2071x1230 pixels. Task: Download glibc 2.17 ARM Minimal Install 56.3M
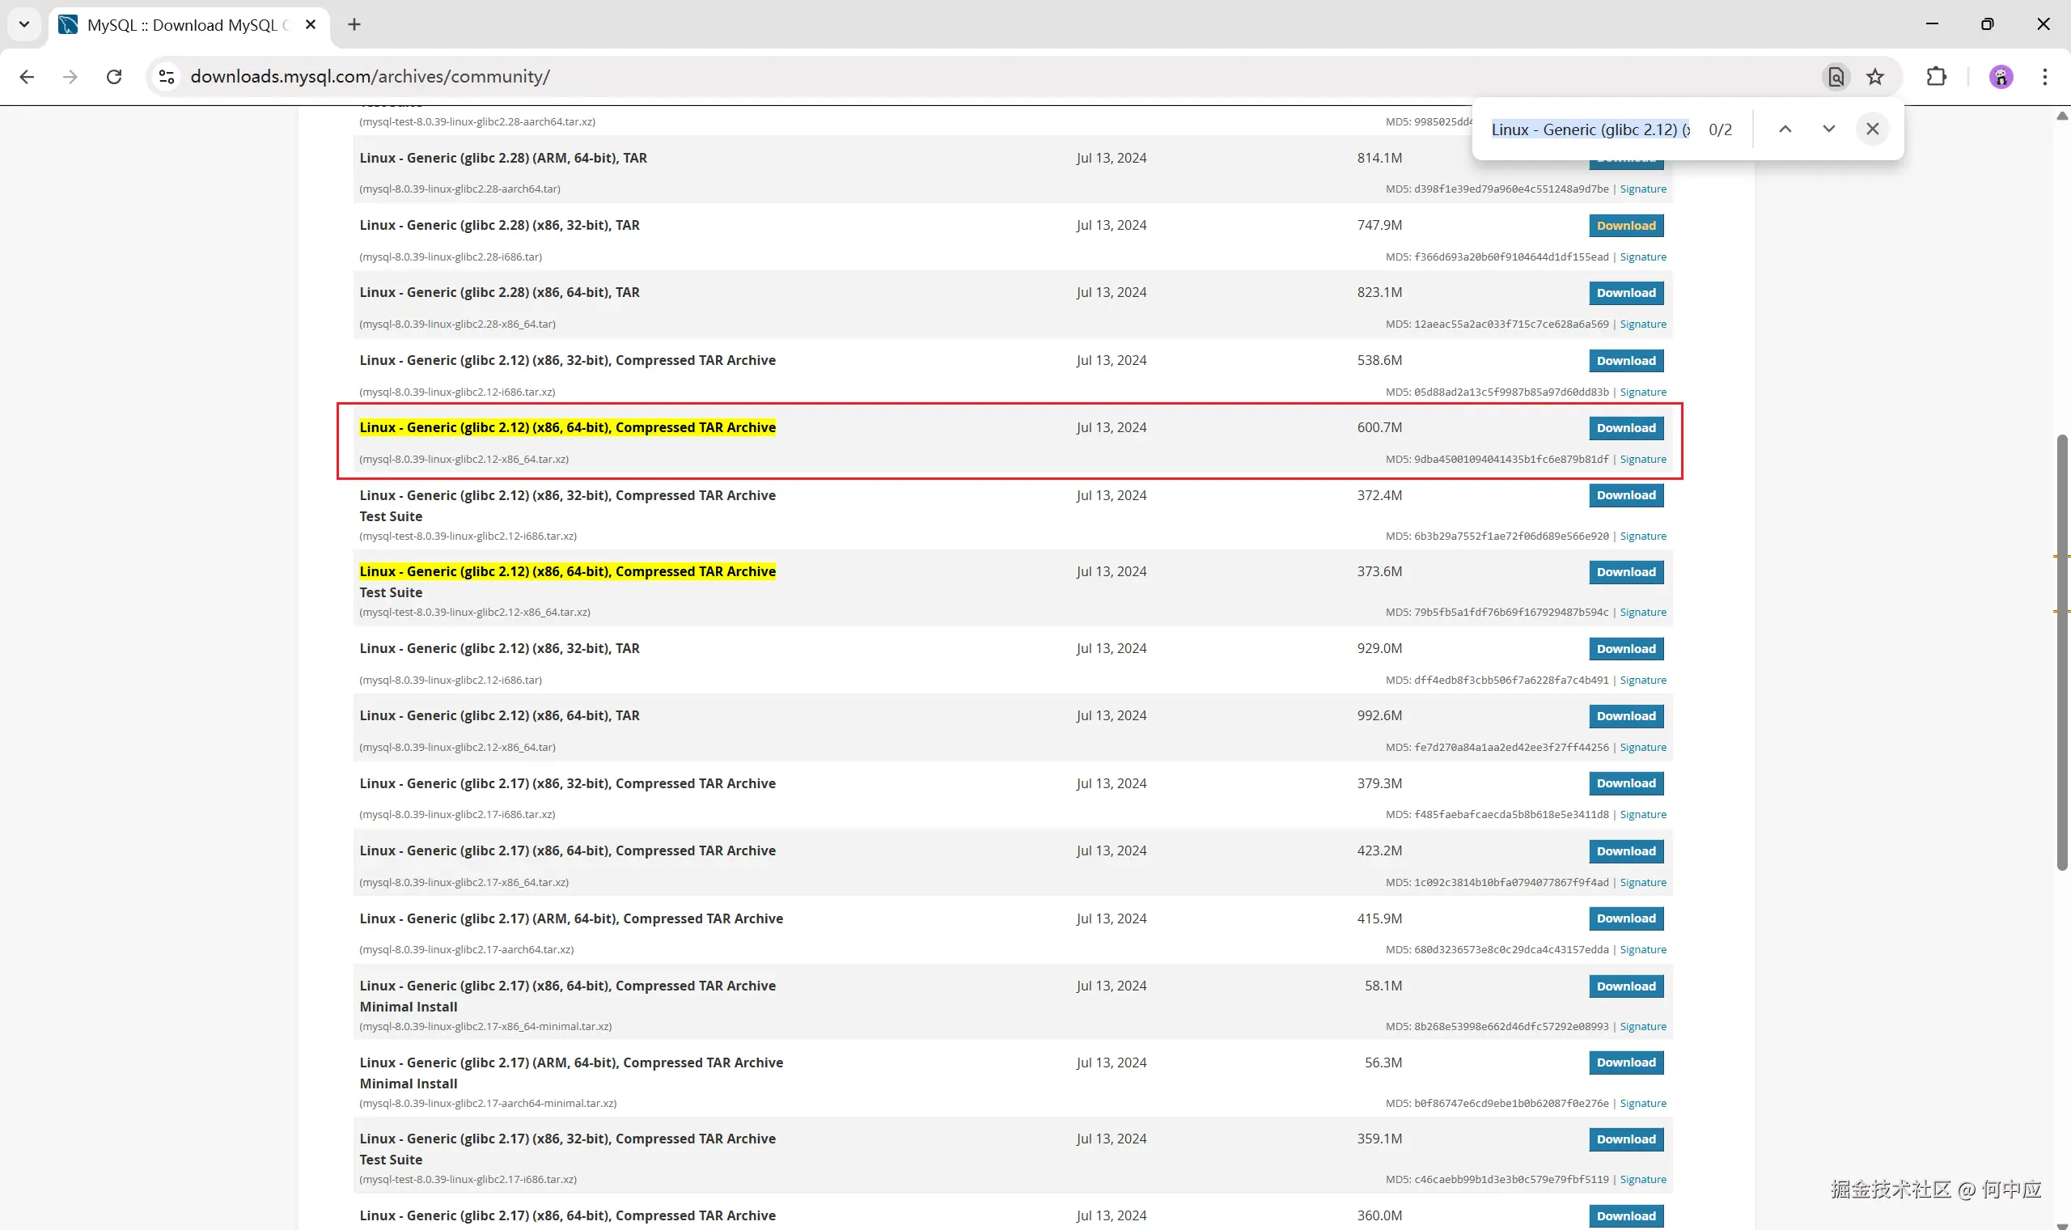tap(1625, 1062)
